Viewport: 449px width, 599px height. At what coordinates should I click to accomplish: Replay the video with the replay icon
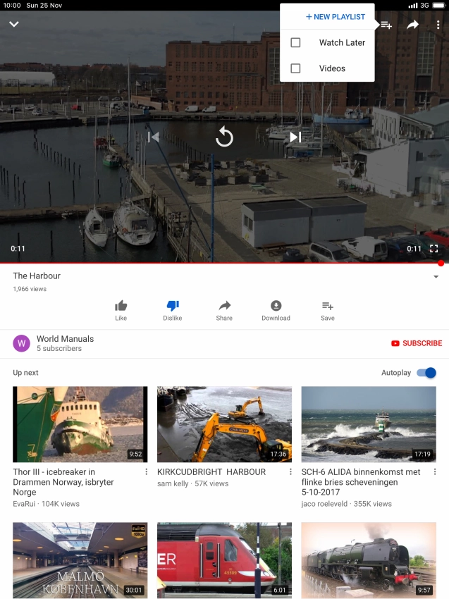pos(224,137)
